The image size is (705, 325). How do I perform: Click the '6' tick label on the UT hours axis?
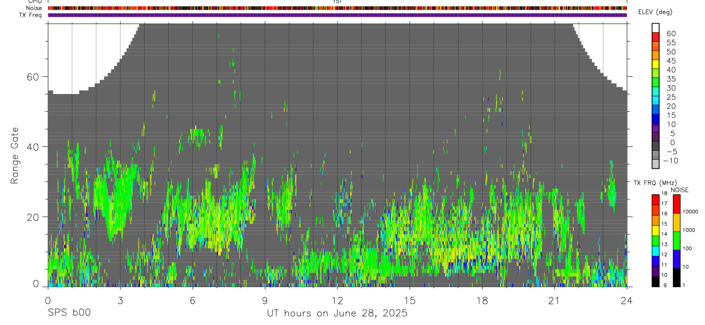point(192,300)
